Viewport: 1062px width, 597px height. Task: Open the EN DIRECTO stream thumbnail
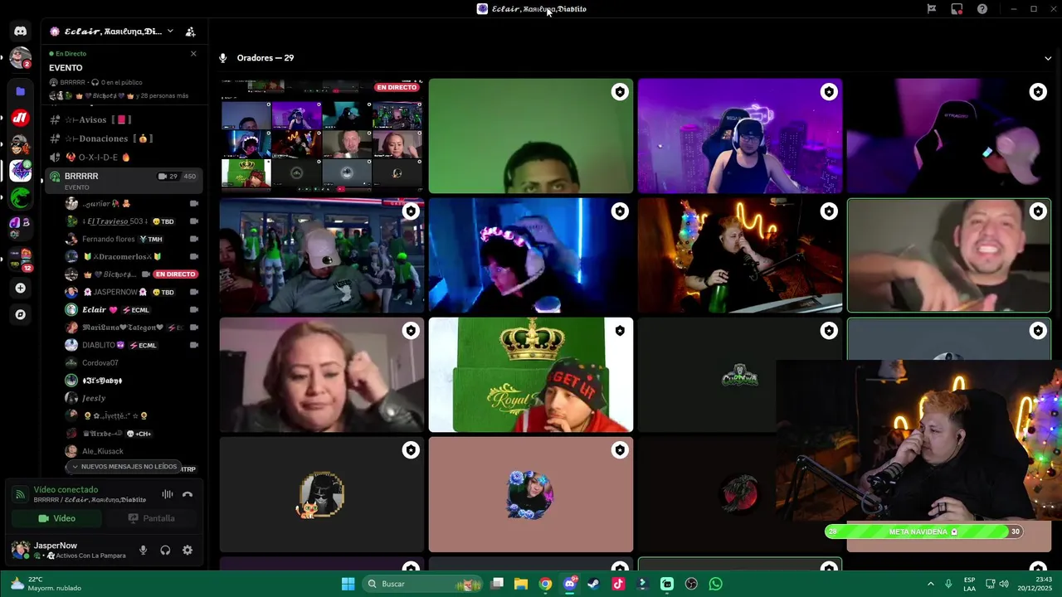coord(322,136)
